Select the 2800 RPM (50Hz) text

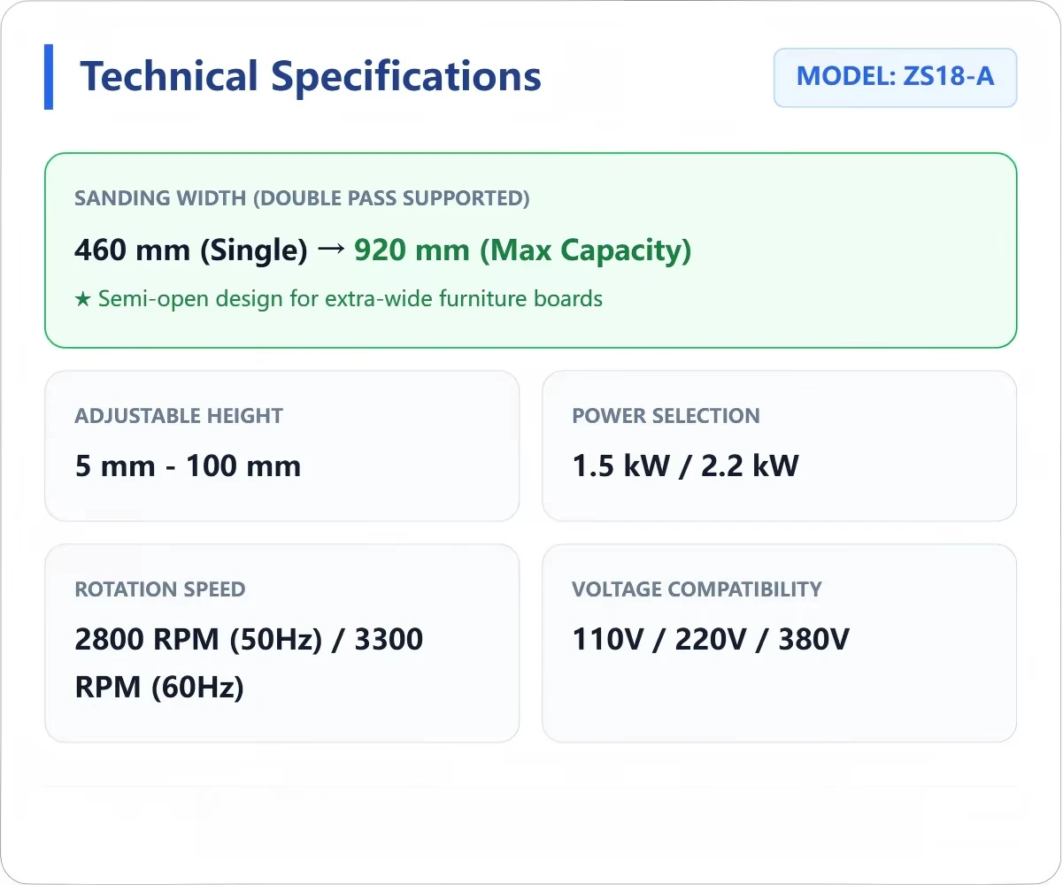click(198, 639)
